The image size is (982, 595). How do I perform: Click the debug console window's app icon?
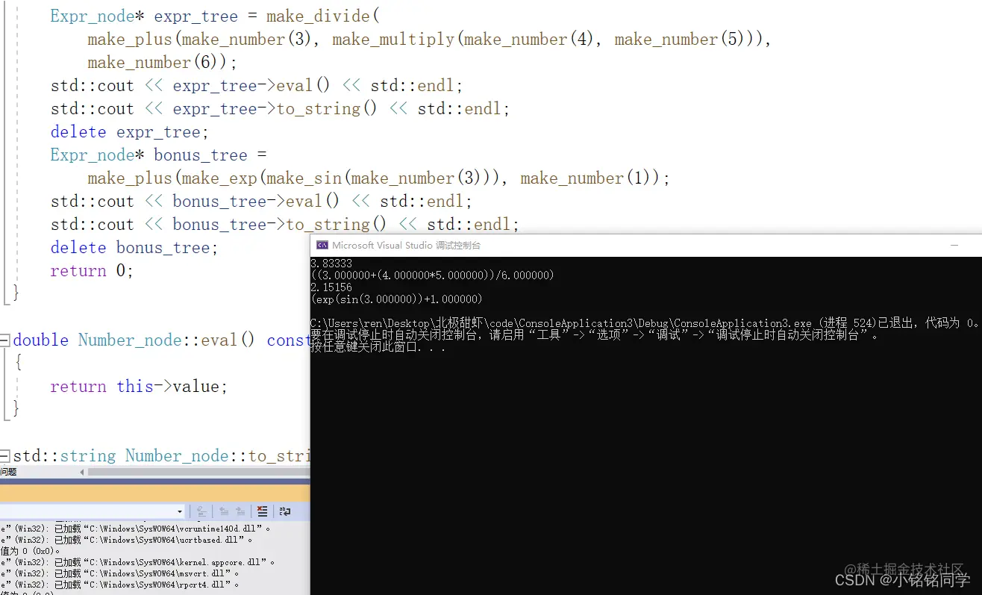tap(322, 245)
